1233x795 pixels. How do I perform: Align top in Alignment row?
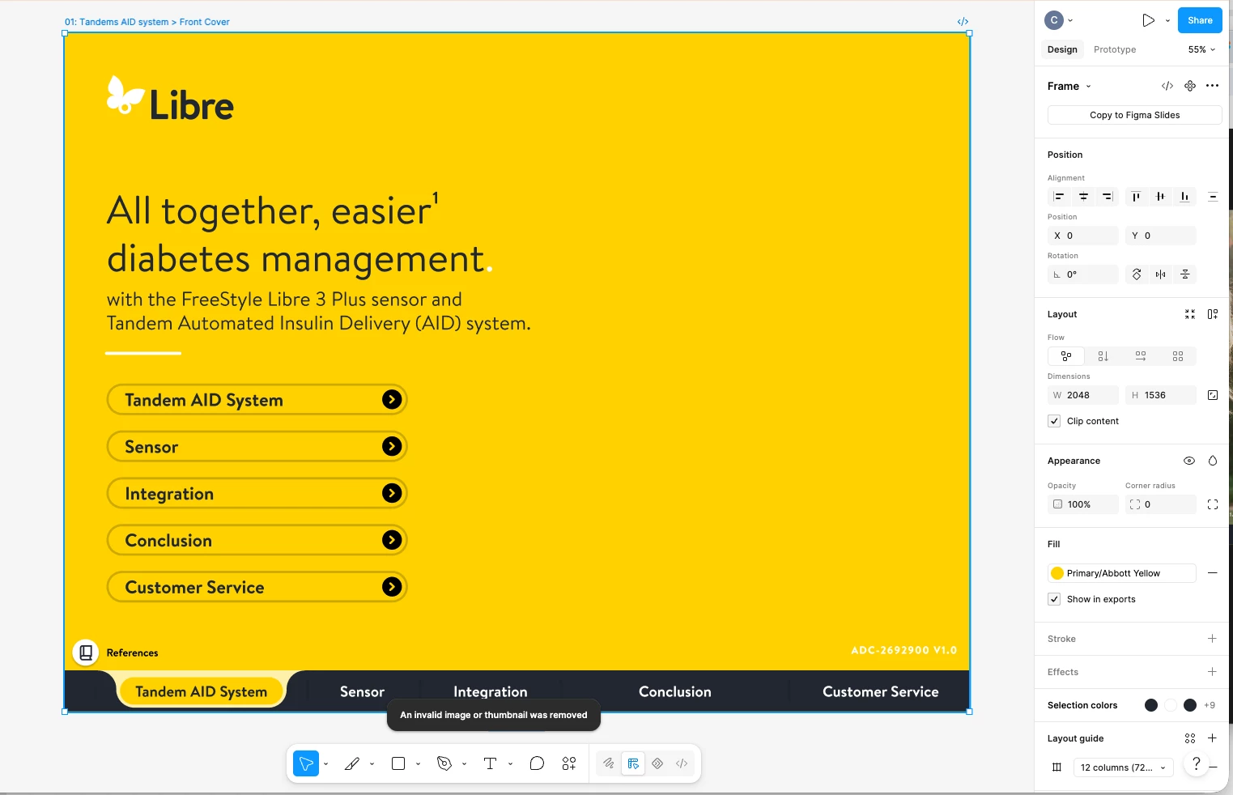pyautogui.click(x=1137, y=197)
